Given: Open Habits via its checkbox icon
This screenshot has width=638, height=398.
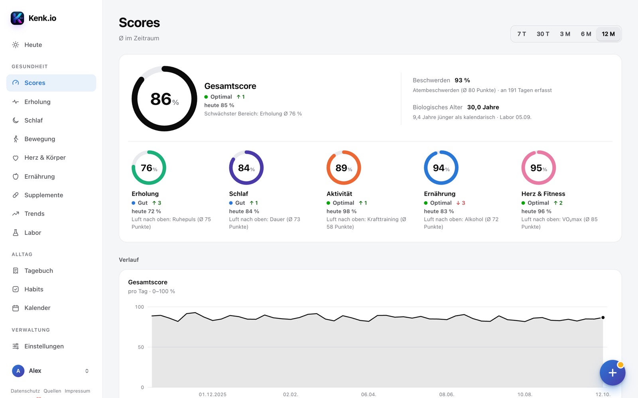Looking at the screenshot, I should [x=16, y=289].
